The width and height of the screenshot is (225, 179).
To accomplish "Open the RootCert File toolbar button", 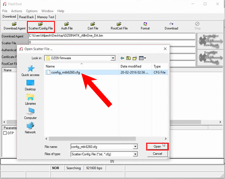I will point(119,26).
